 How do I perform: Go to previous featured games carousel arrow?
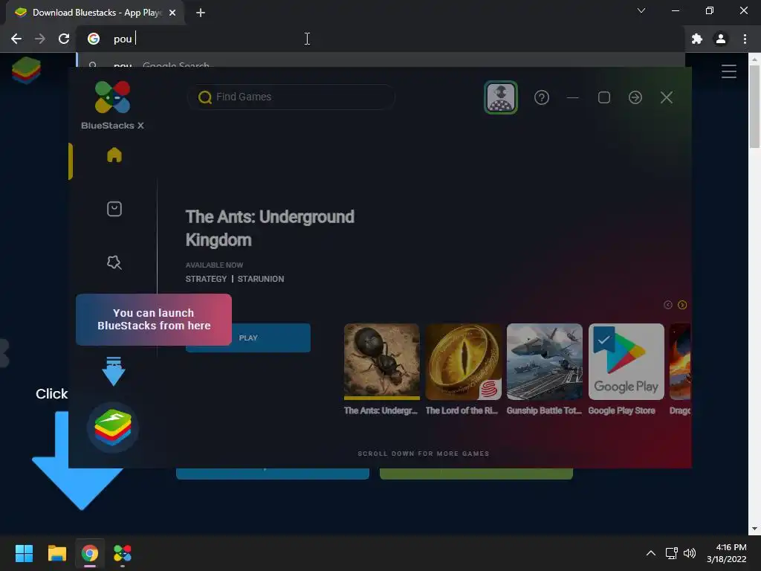coord(668,305)
